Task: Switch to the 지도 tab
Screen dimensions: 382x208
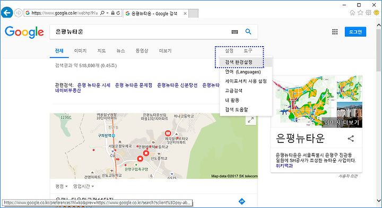Action: [101, 51]
